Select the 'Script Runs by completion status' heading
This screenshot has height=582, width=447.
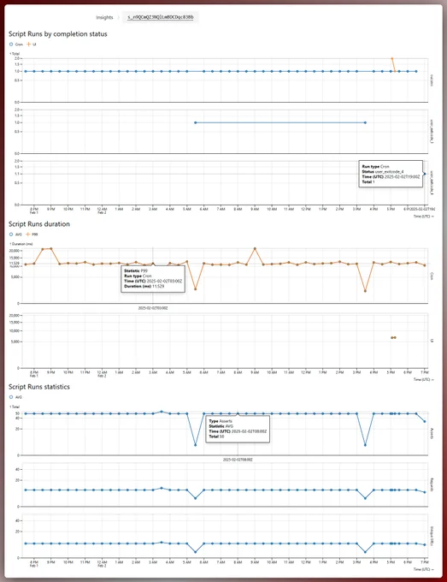click(58, 33)
